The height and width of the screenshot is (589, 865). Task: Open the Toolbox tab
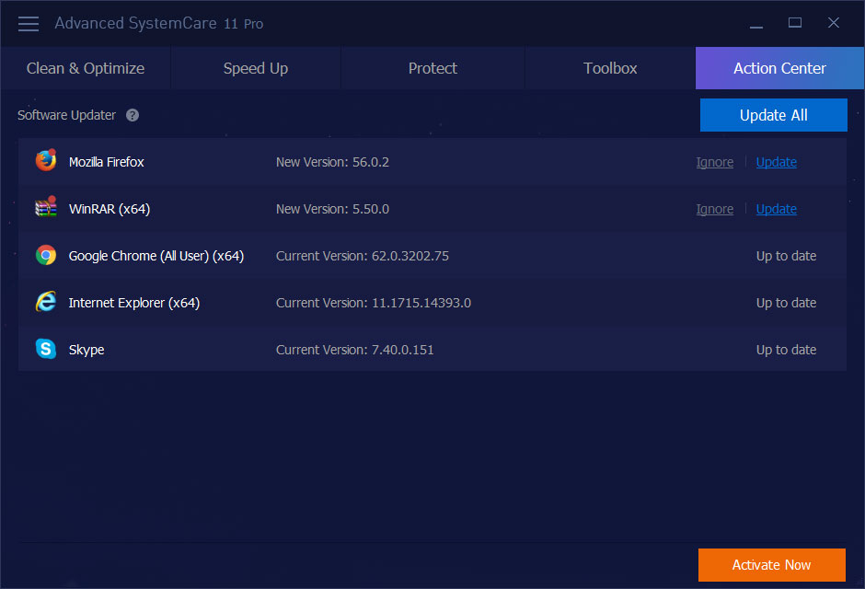coord(610,68)
